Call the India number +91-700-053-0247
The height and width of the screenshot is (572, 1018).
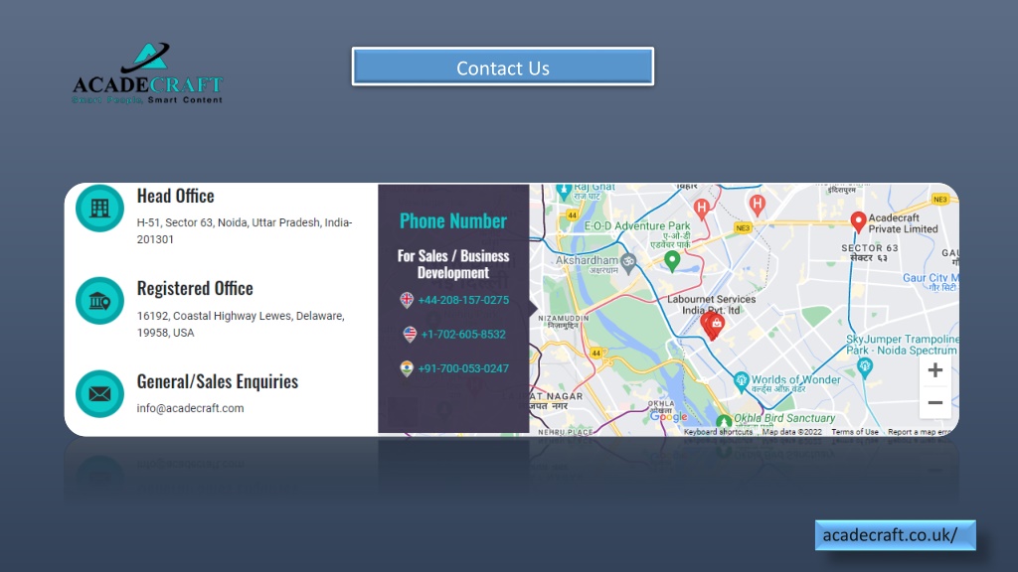463,369
